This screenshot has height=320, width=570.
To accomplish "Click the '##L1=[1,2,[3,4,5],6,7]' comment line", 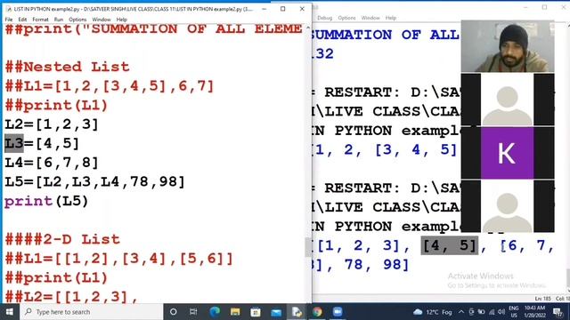I will coord(110,86).
